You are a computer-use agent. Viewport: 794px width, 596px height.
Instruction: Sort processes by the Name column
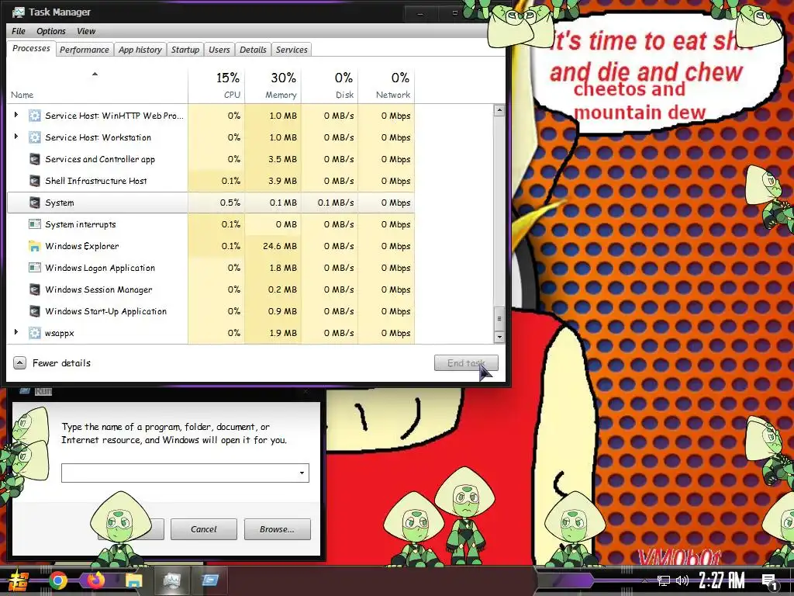97,85
